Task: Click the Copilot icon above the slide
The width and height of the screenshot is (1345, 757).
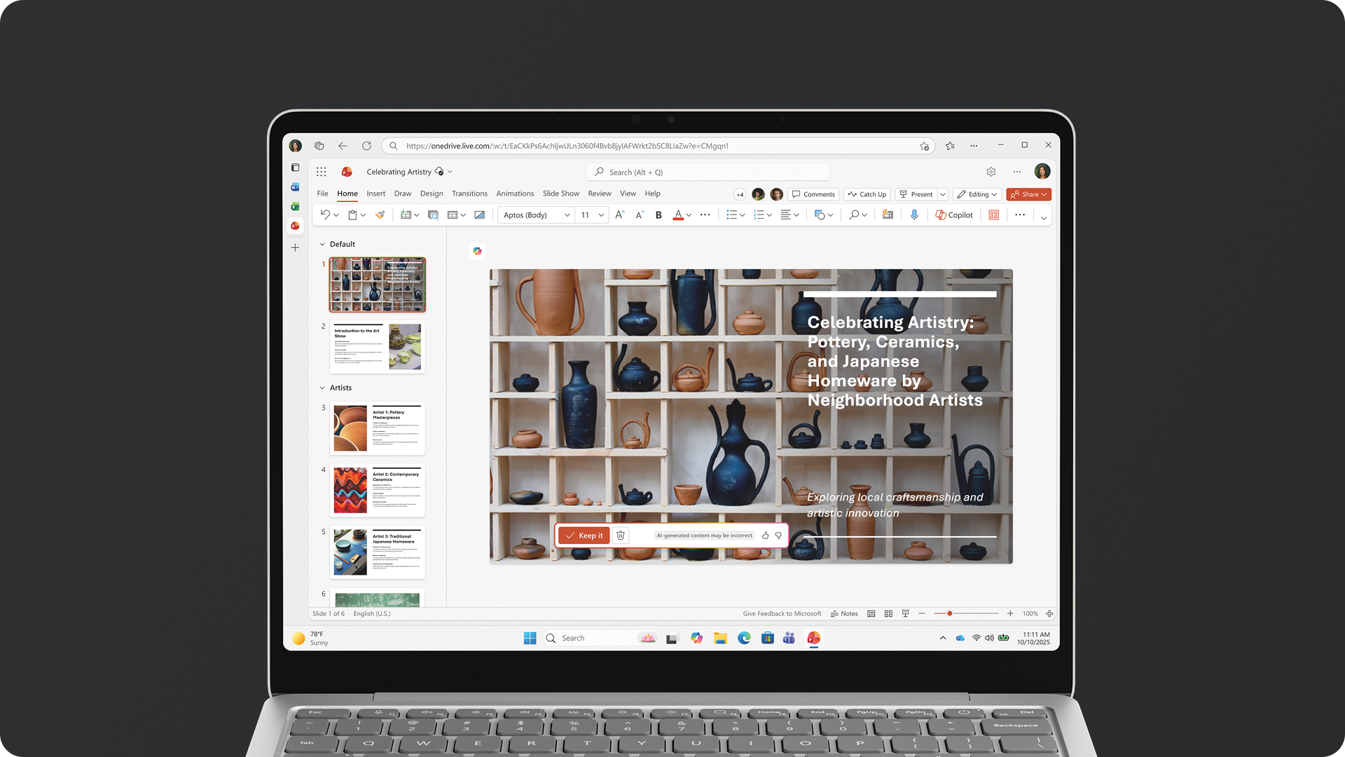Action: (x=477, y=251)
